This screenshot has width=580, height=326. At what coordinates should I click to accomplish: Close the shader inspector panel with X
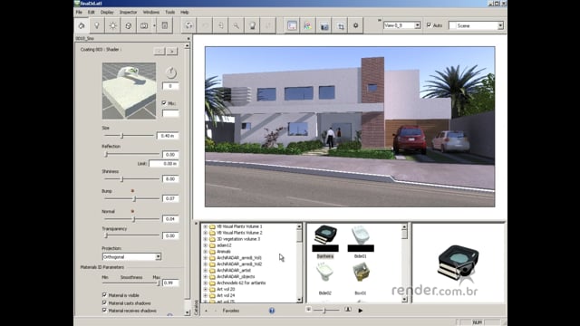188,38
